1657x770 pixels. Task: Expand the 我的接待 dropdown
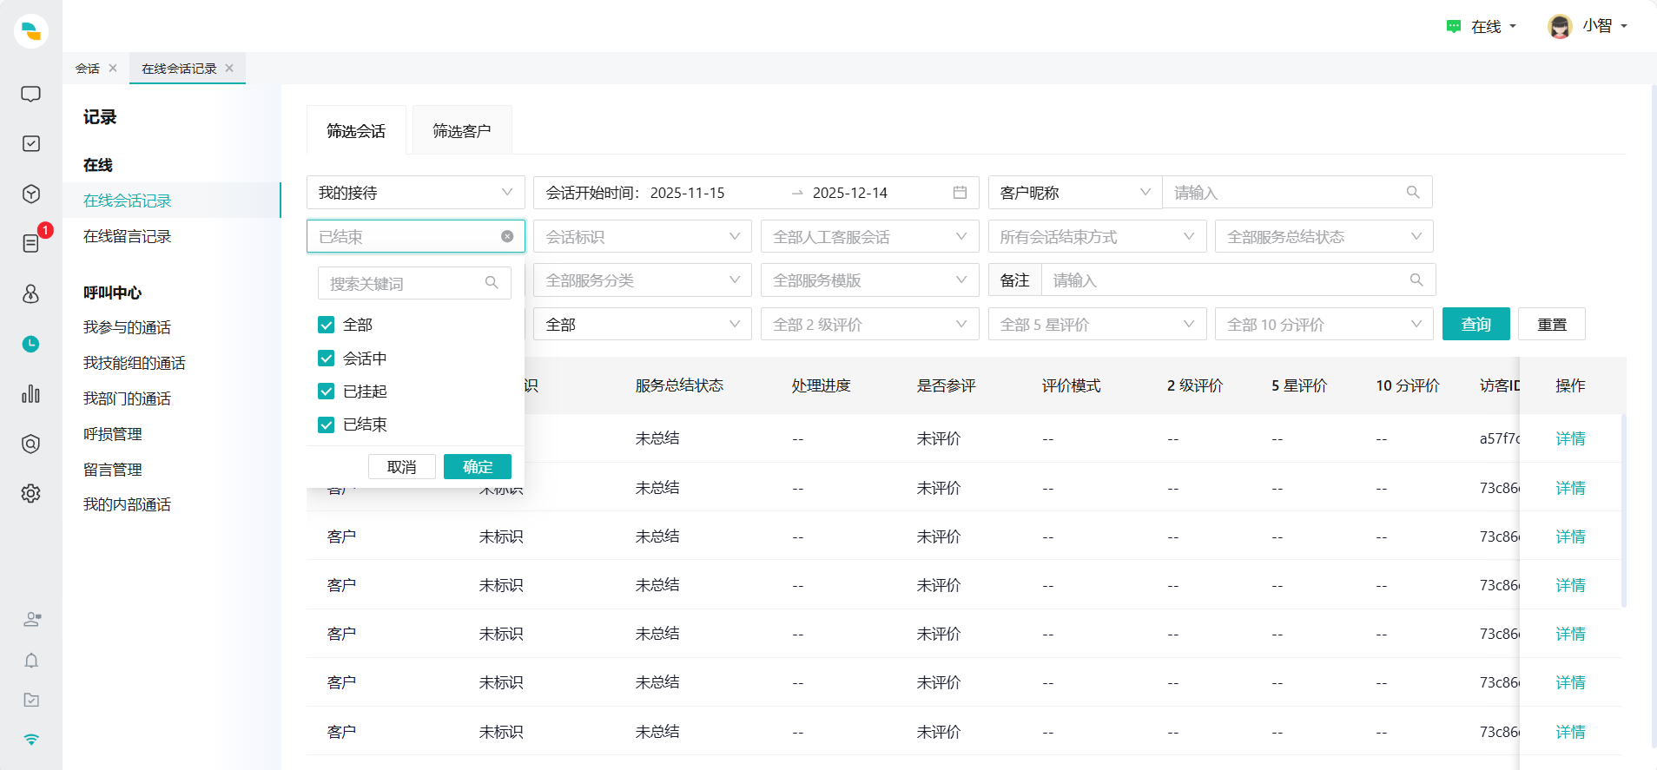pyautogui.click(x=415, y=193)
